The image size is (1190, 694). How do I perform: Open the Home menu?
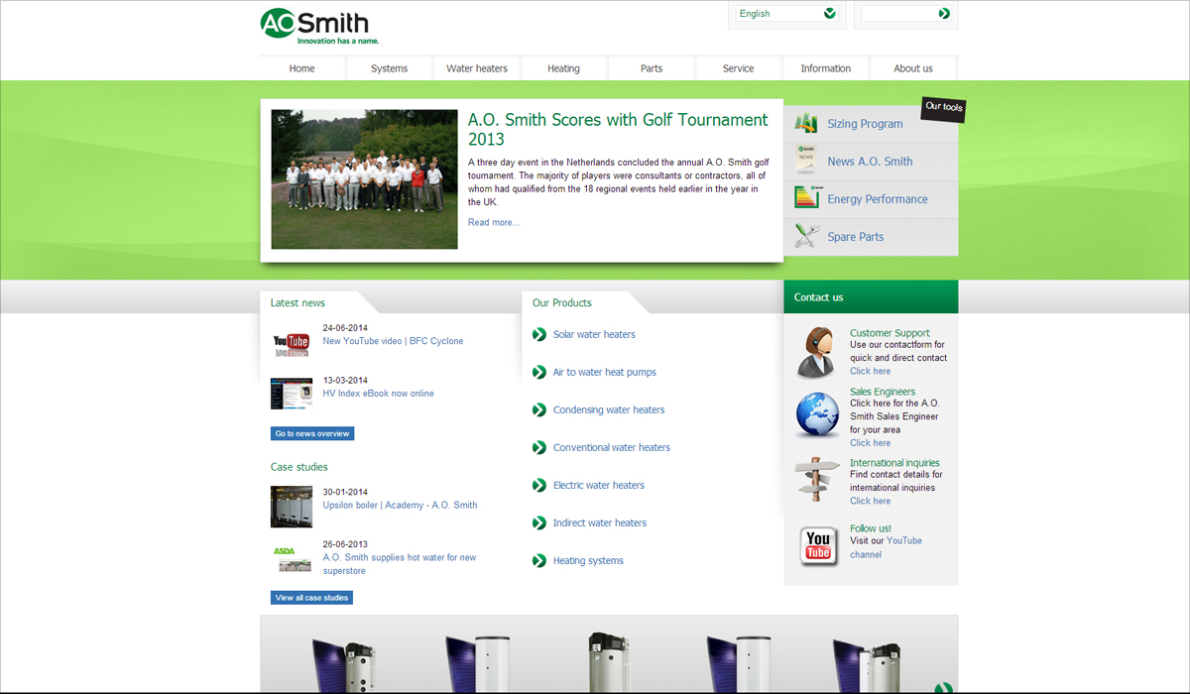pyautogui.click(x=302, y=68)
